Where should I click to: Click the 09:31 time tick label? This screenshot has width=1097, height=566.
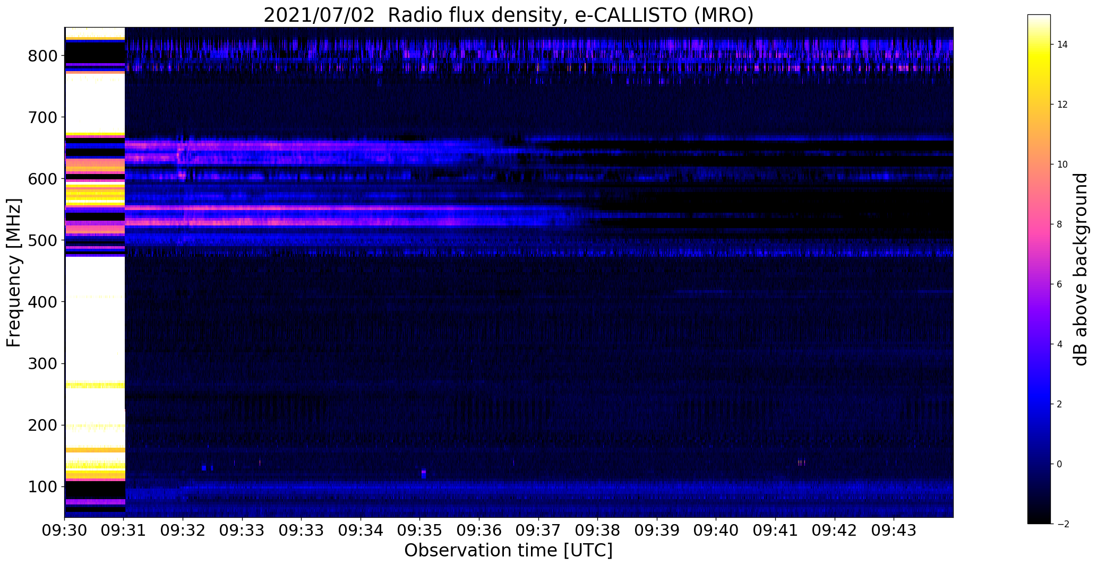click(x=124, y=531)
